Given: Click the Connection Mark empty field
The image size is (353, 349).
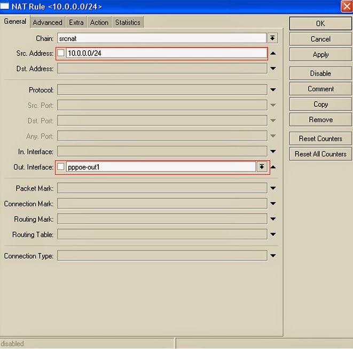Looking at the screenshot, I should coord(162,204).
